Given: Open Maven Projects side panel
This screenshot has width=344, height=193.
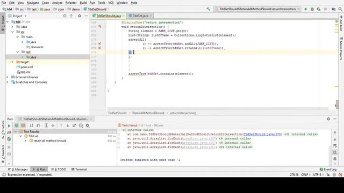Looking at the screenshot, I should [341, 49].
